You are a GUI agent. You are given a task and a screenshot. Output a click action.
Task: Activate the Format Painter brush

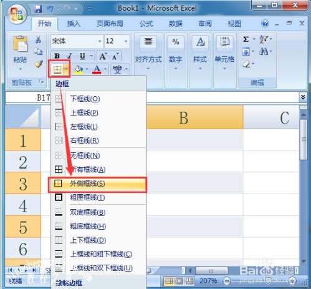tap(39, 64)
